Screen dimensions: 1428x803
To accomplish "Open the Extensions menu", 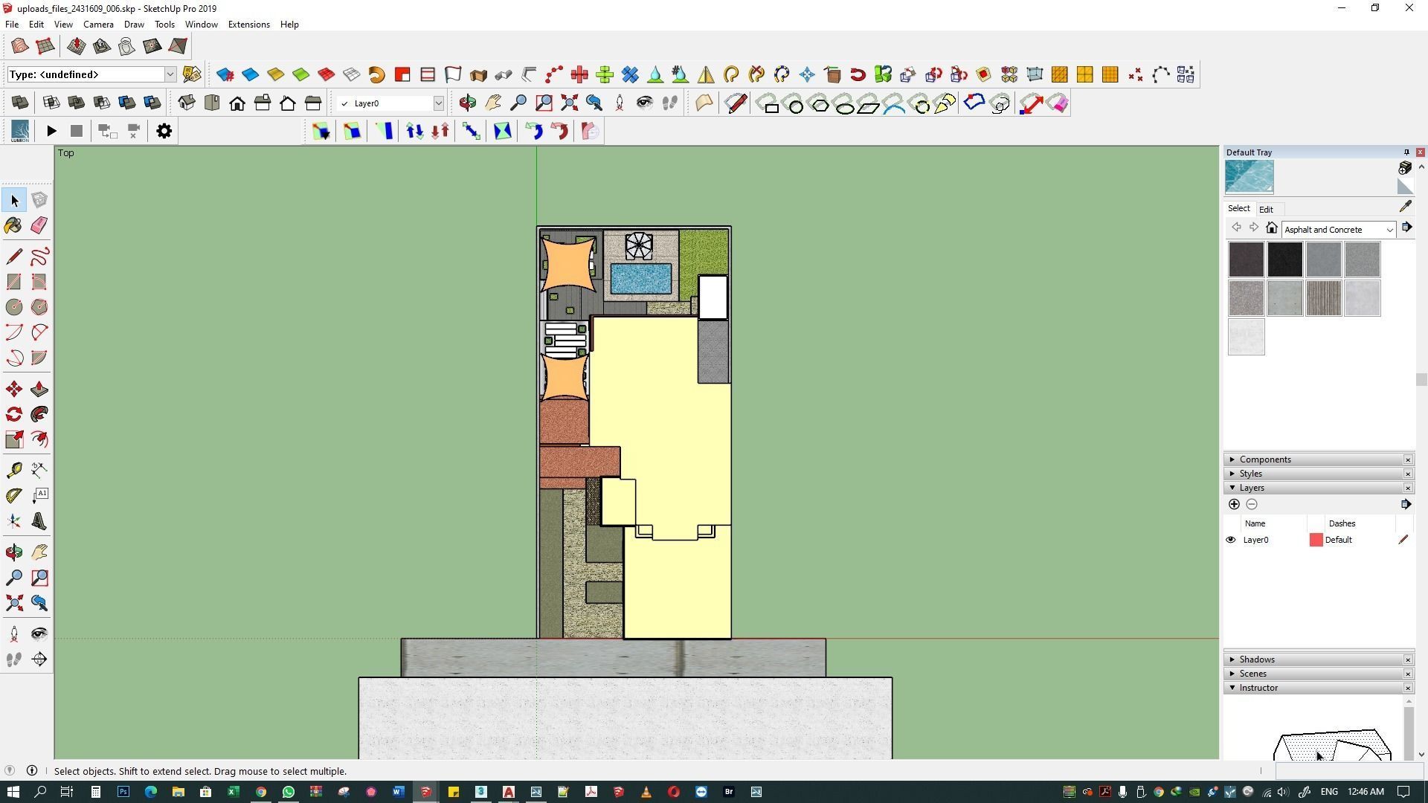I will click(x=248, y=25).
